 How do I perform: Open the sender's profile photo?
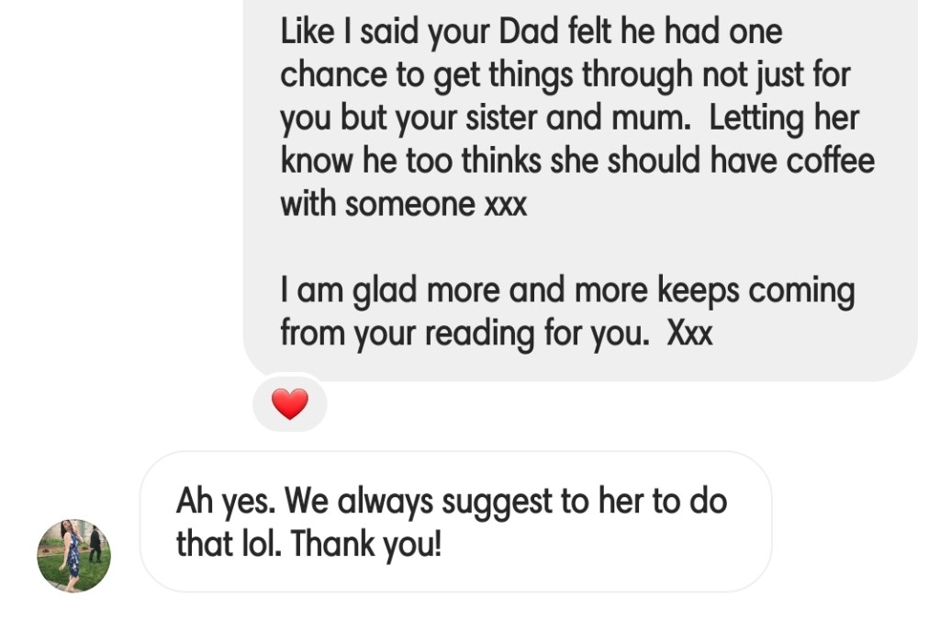pos(73,556)
